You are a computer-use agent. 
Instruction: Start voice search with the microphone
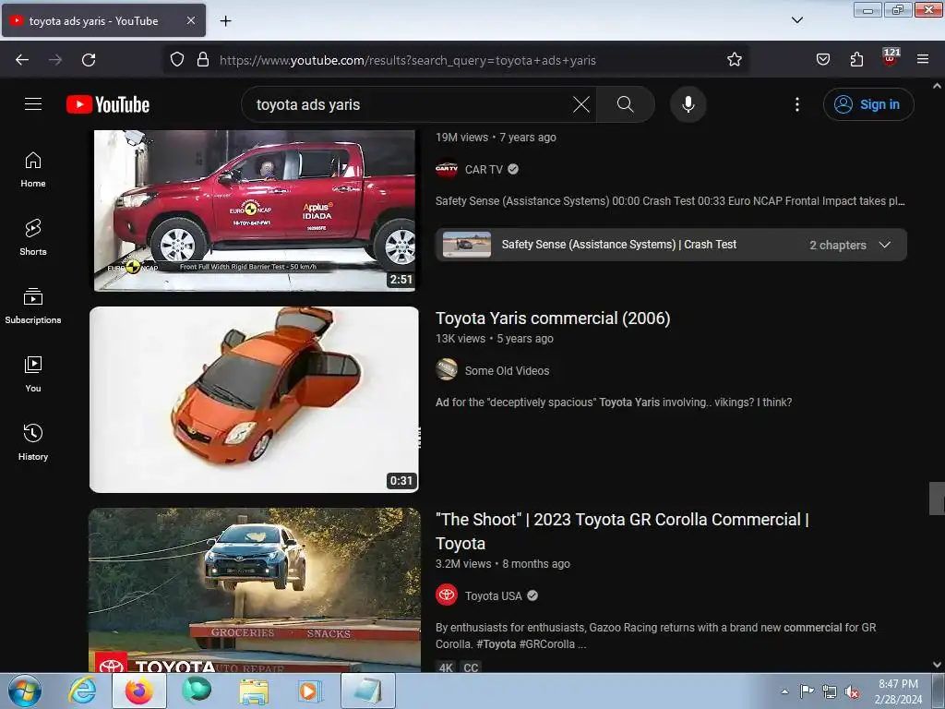pos(688,104)
